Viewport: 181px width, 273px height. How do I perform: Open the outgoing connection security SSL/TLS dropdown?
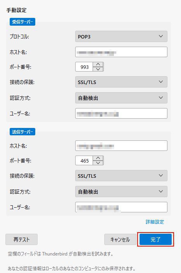121,175
